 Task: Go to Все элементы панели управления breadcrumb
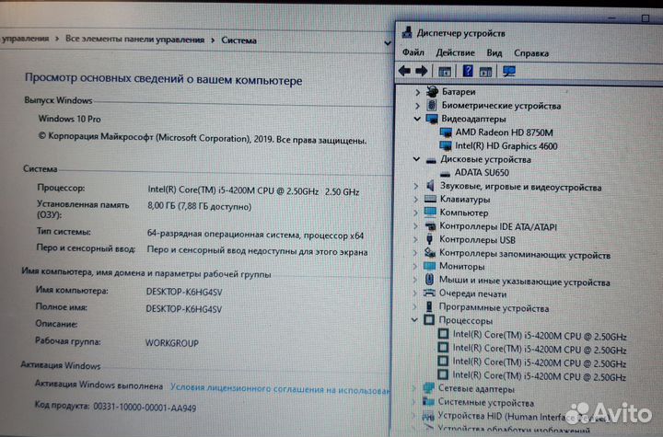(x=134, y=40)
